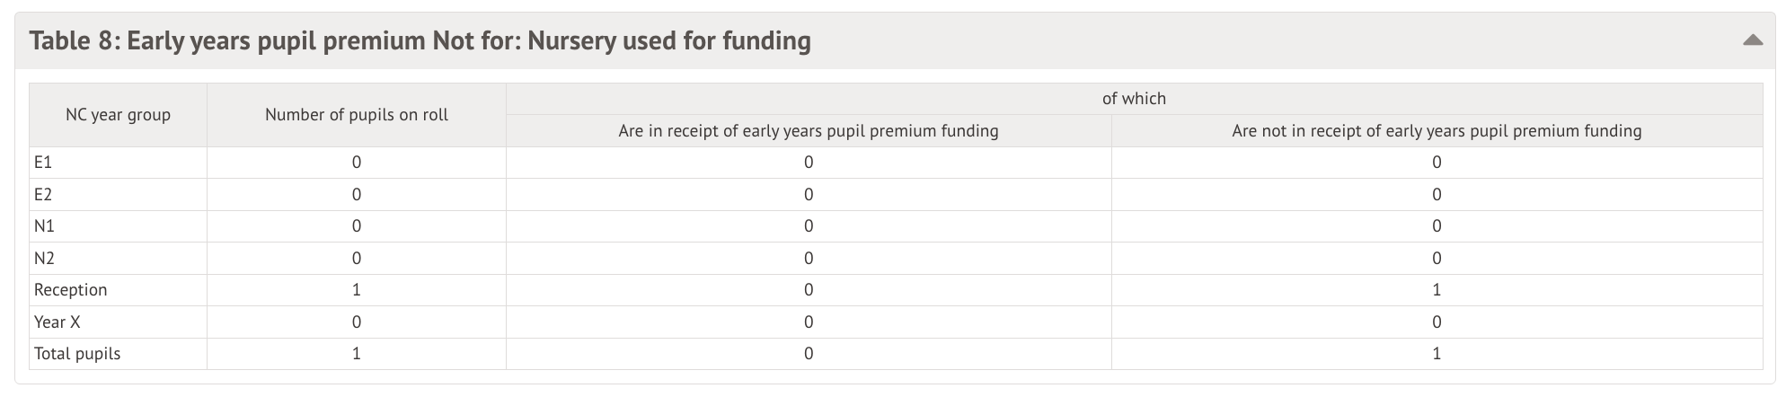The width and height of the screenshot is (1786, 397).
Task: Select the Total pupils row label
Action: (x=77, y=354)
